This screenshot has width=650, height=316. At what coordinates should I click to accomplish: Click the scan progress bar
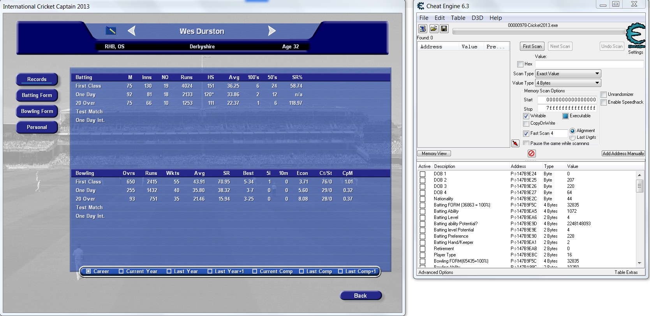point(539,32)
